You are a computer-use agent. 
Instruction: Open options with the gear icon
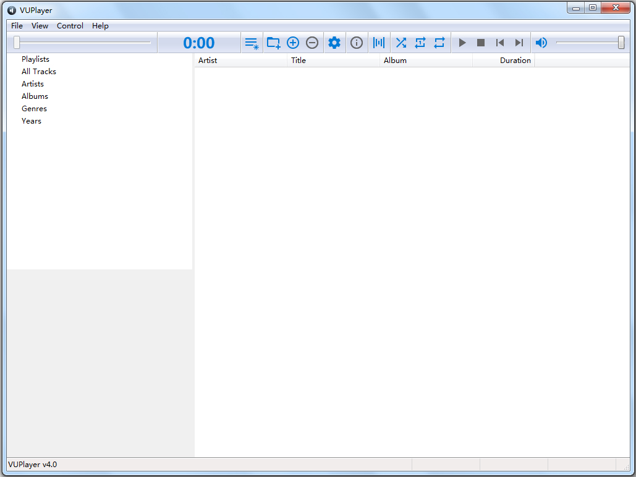coord(334,43)
